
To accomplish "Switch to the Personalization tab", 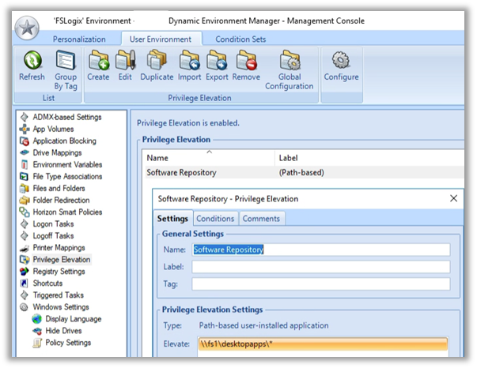I will 79,39.
